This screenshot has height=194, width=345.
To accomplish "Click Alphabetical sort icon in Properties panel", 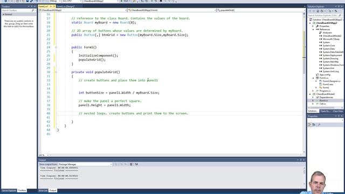I will click(314, 124).
